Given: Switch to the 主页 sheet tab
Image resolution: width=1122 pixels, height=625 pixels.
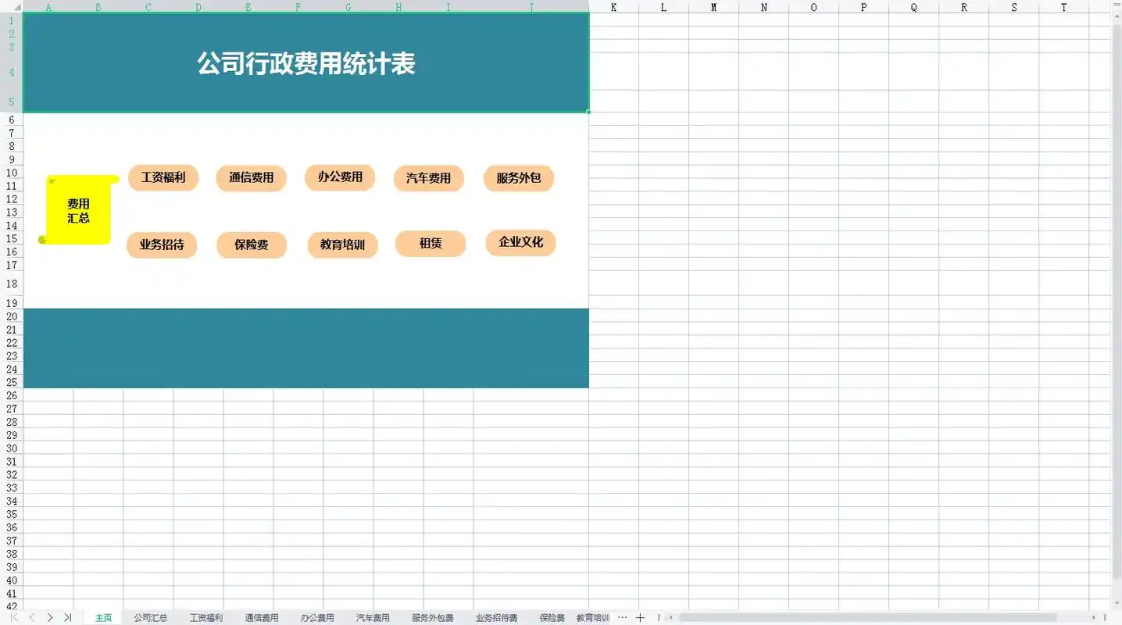Looking at the screenshot, I should pyautogui.click(x=103, y=617).
